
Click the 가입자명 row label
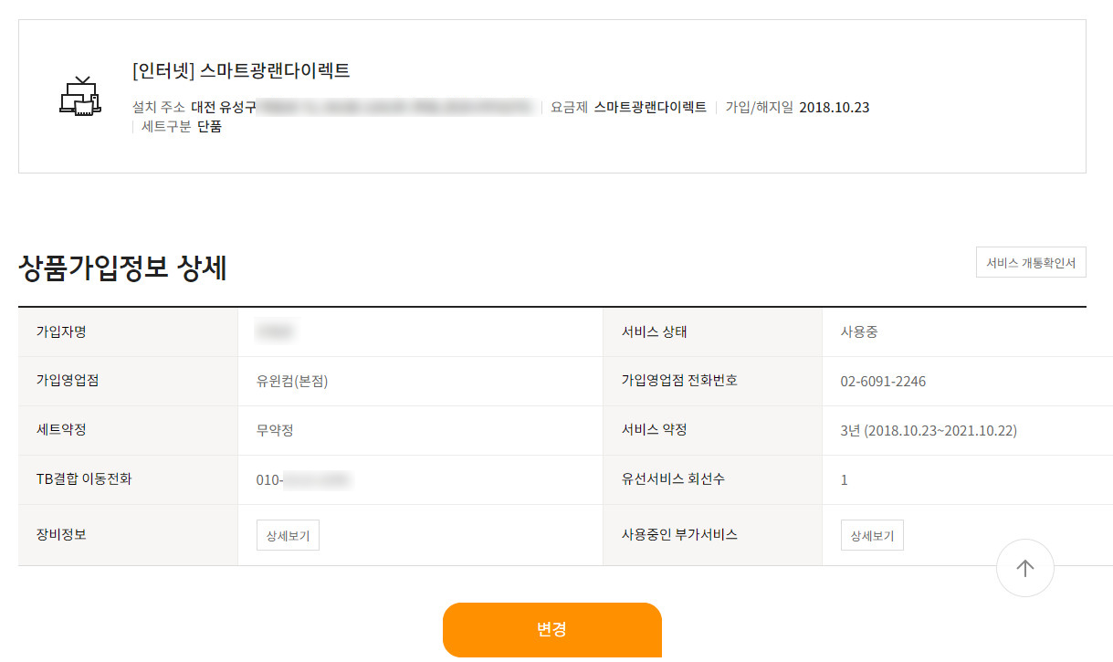point(61,332)
